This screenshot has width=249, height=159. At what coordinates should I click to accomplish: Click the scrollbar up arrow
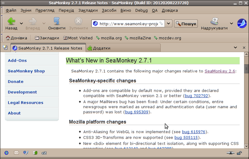[246, 54]
